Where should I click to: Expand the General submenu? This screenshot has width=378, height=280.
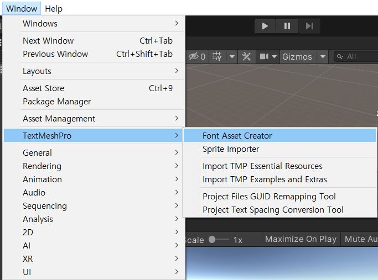[94, 152]
